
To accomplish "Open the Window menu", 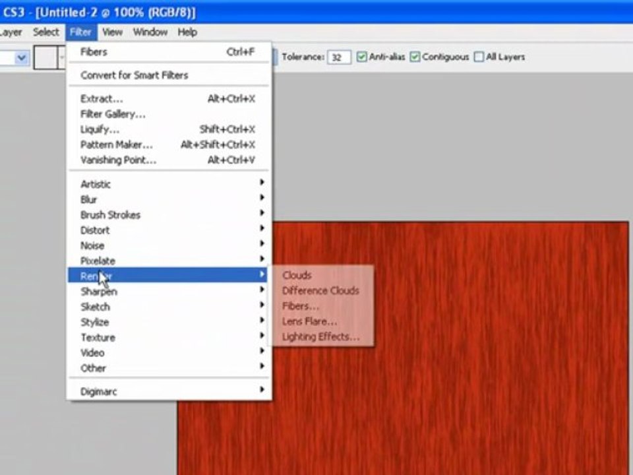I will (x=150, y=32).
